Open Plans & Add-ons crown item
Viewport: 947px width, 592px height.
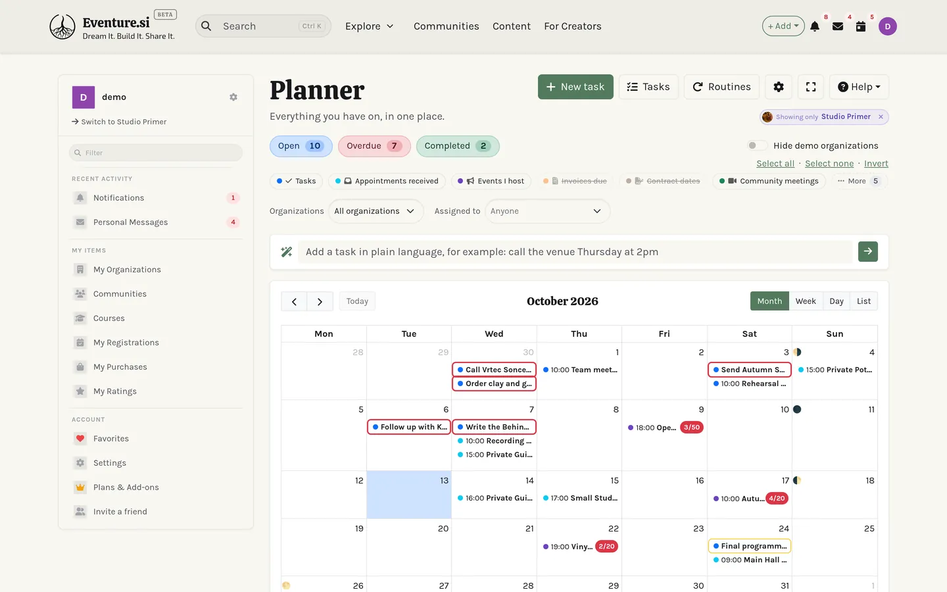156,487
